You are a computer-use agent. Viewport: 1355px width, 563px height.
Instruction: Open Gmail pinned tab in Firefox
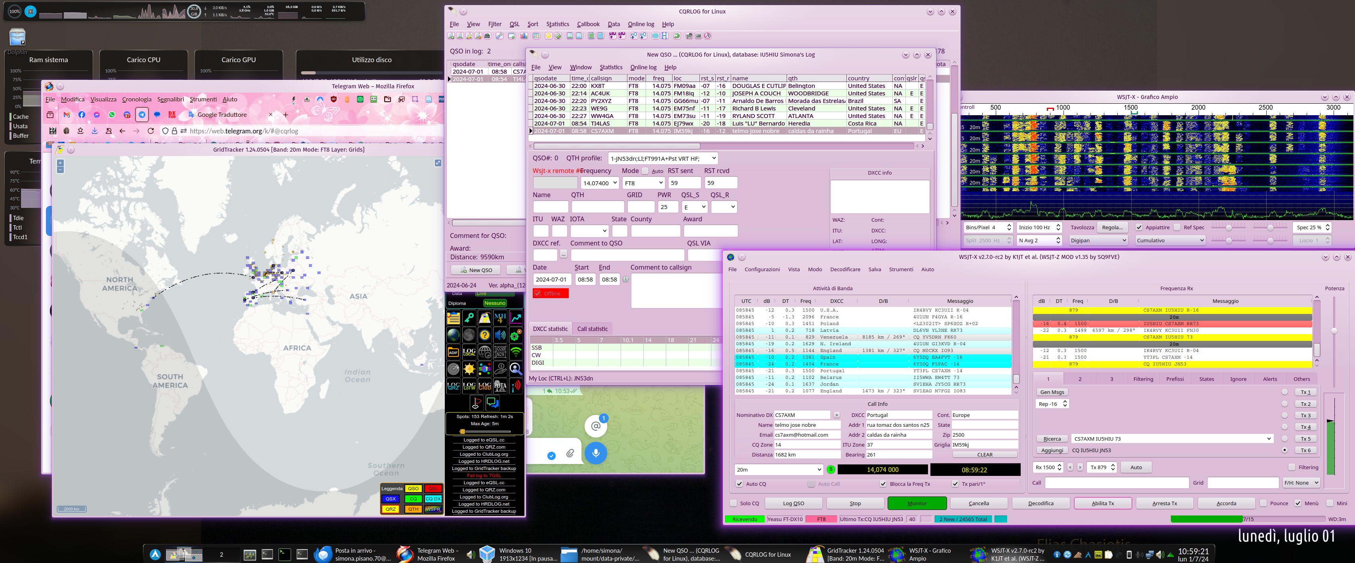point(66,114)
